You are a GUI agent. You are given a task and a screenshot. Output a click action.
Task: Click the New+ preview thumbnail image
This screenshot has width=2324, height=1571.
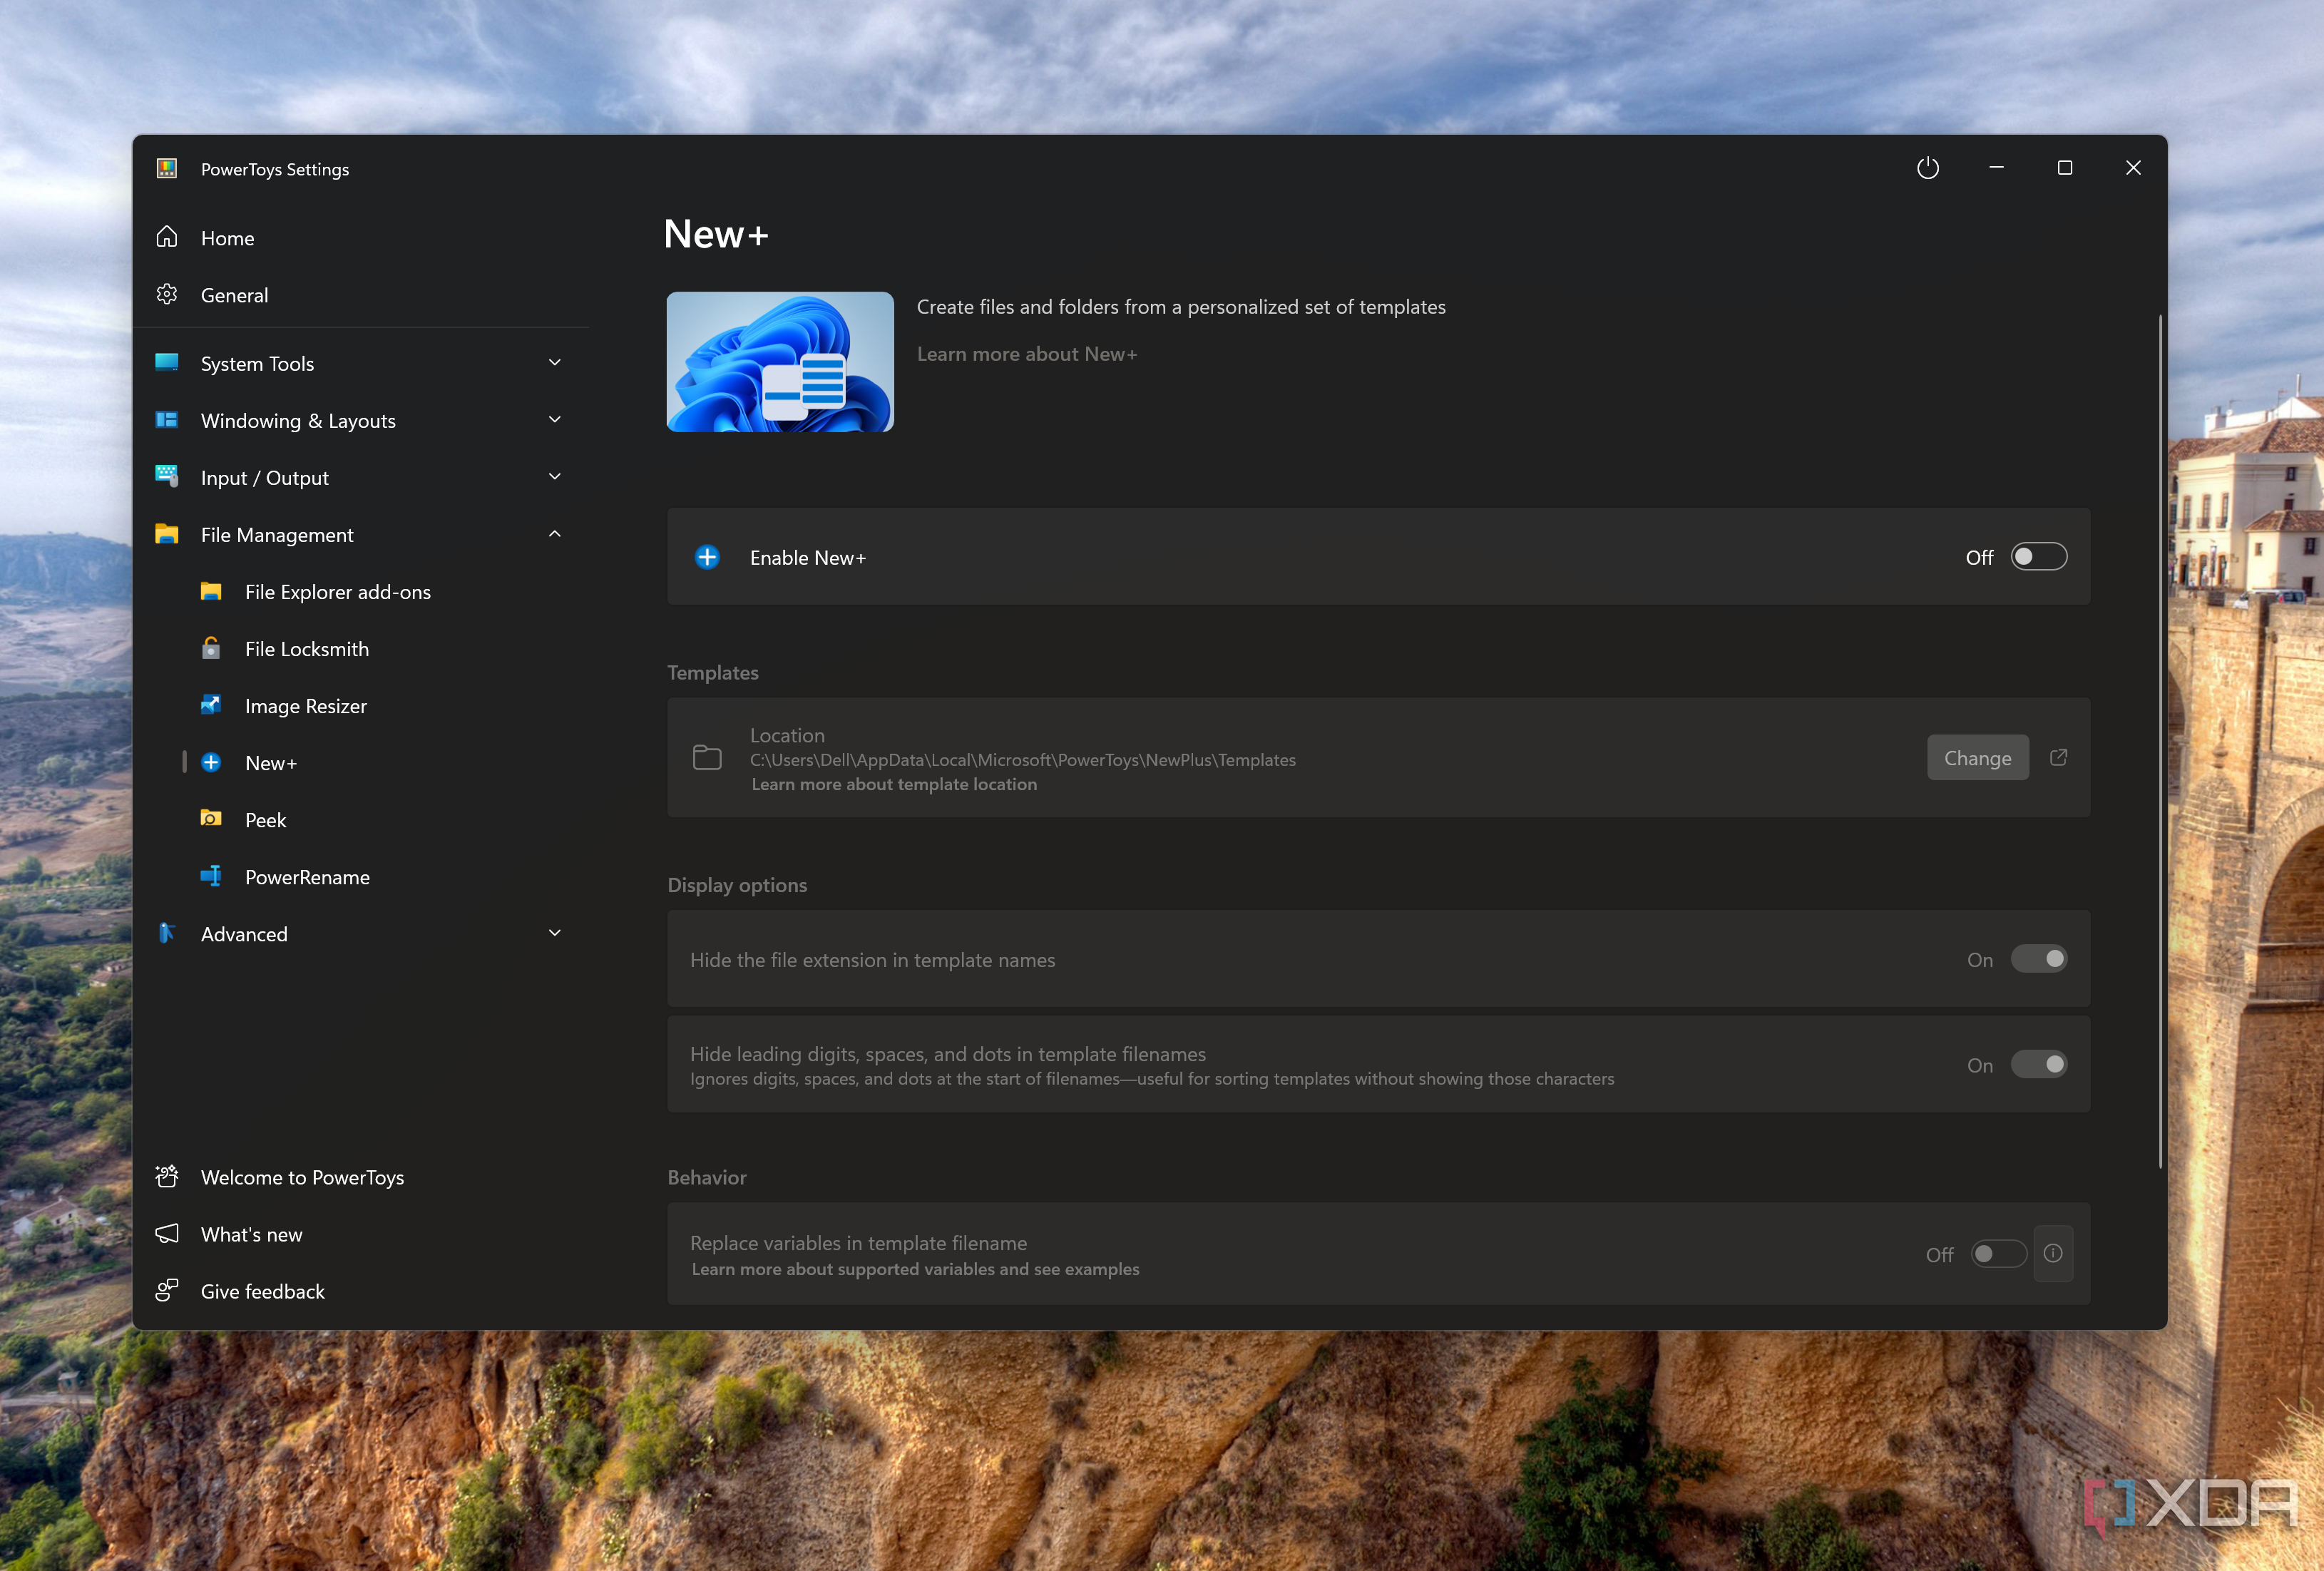tap(780, 362)
